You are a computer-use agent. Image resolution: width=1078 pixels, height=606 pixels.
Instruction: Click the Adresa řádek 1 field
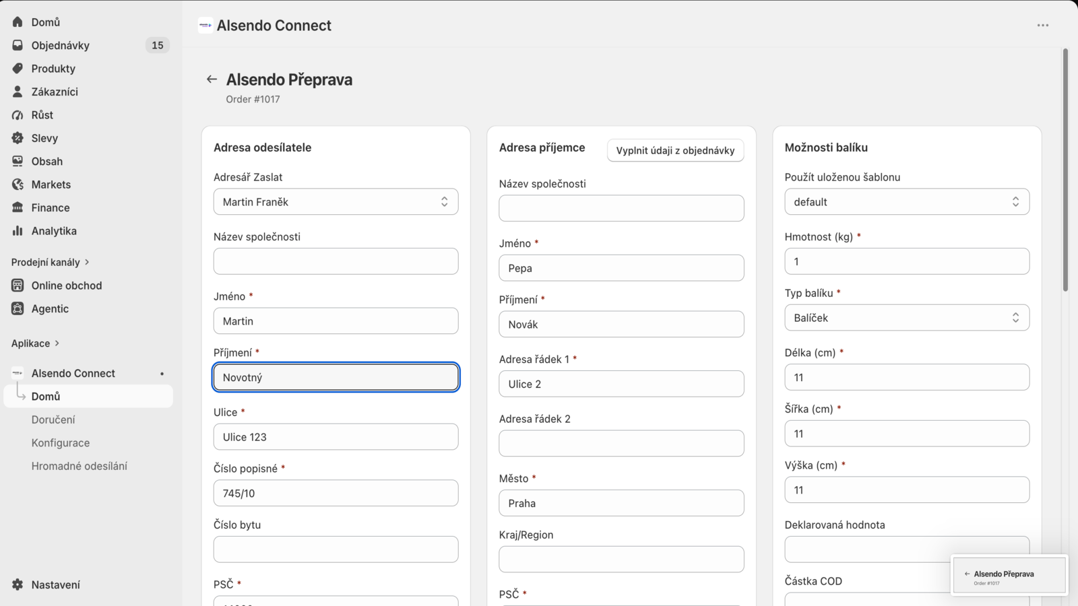[x=621, y=384]
